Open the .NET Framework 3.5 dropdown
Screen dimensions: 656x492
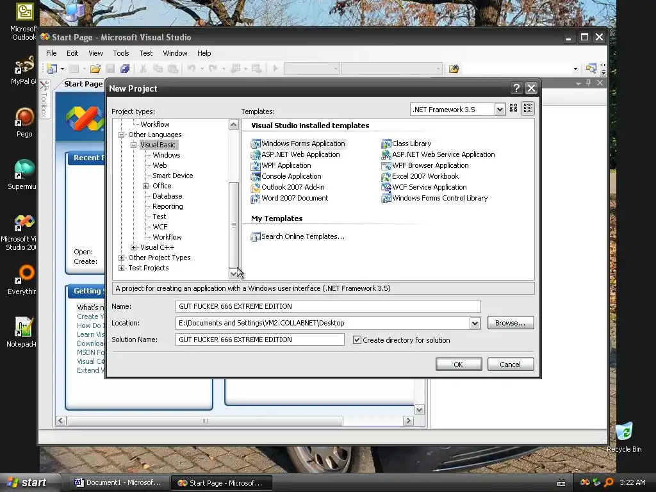(500, 110)
